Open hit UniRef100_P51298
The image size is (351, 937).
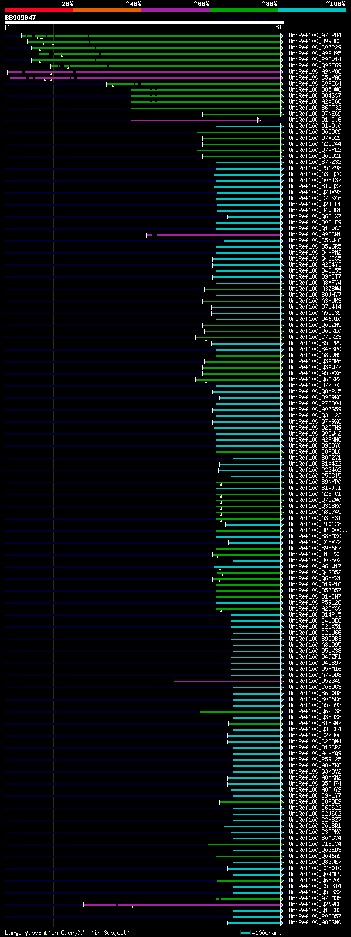315,168
